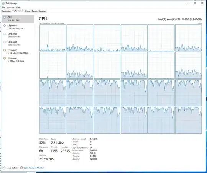Click the Virtualization Enabled value
Viewport: 207px width, 173px height.
(x=93, y=150)
